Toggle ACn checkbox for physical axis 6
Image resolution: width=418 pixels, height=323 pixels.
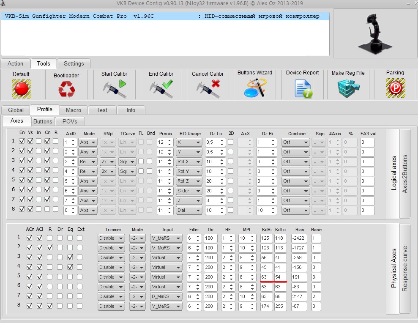29,287
